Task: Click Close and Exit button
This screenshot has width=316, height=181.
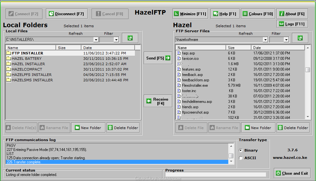Action: (292, 173)
